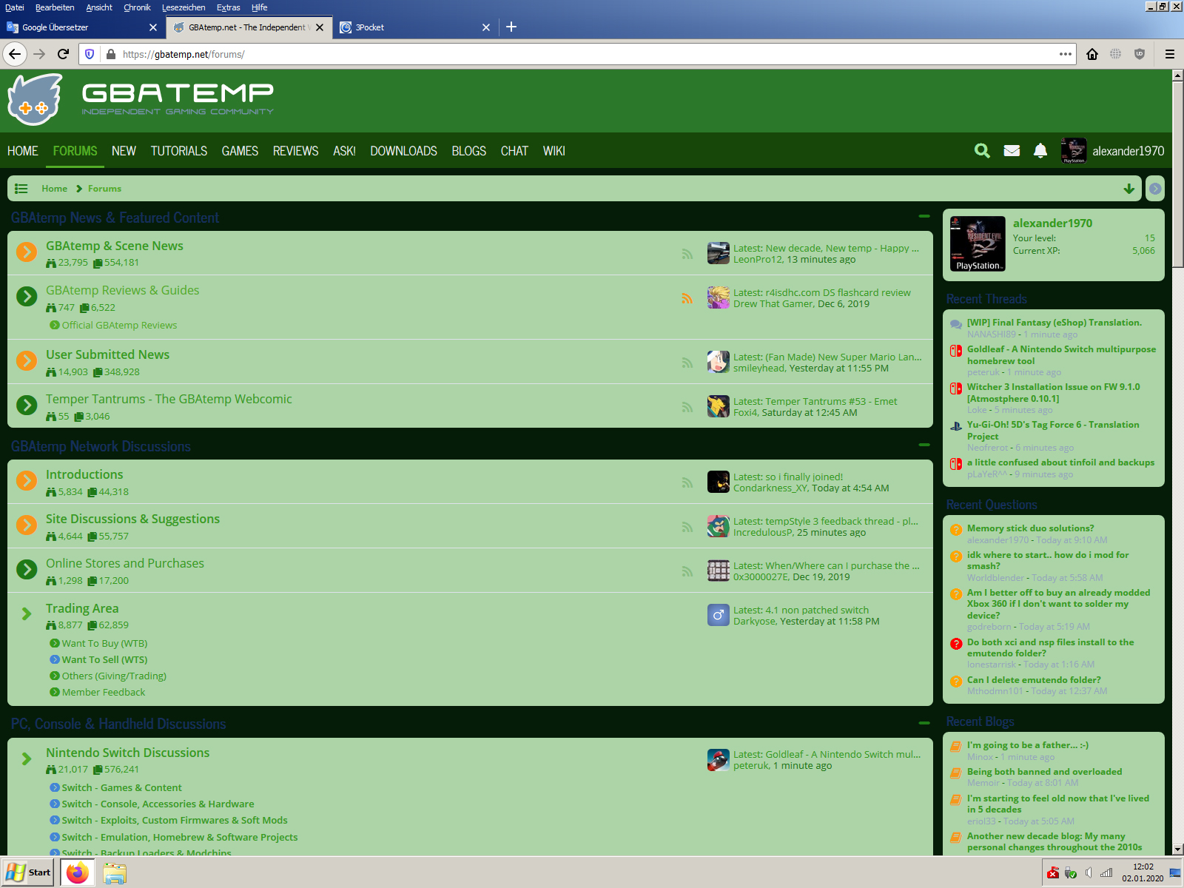Open the Chronik menu
The height and width of the screenshot is (888, 1184).
(137, 7)
